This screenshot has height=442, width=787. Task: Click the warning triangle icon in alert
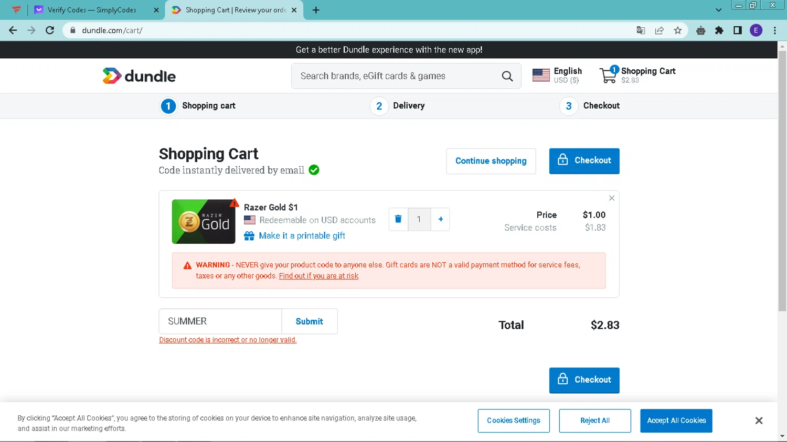(187, 265)
